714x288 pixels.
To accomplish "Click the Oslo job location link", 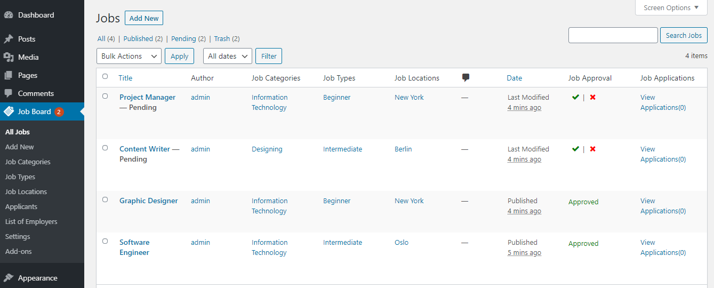I will tap(402, 242).
